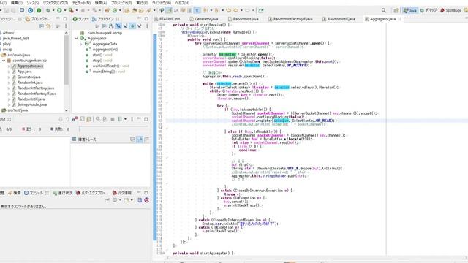This screenshot has width=468, height=263.
Task: Open the ソース (Source) menu
Action: (x=33, y=3)
